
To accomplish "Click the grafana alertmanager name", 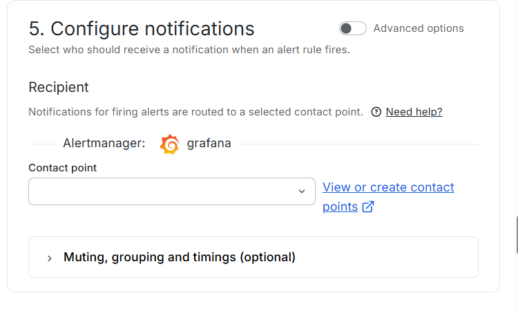I will (x=209, y=144).
